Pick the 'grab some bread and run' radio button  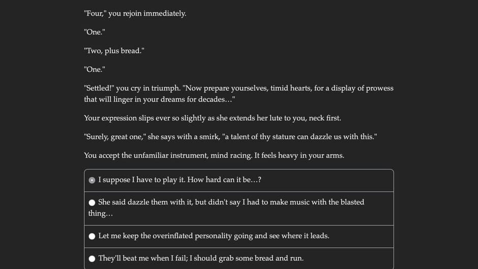point(92,258)
